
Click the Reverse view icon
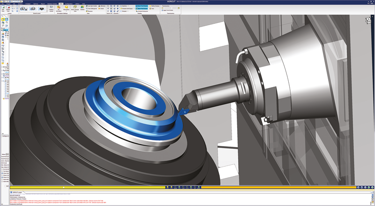click(89, 11)
